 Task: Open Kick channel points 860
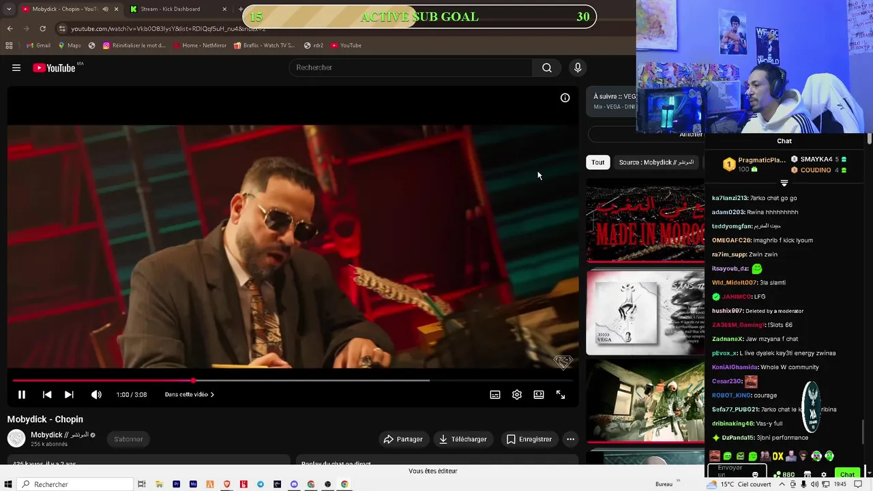pos(784,475)
